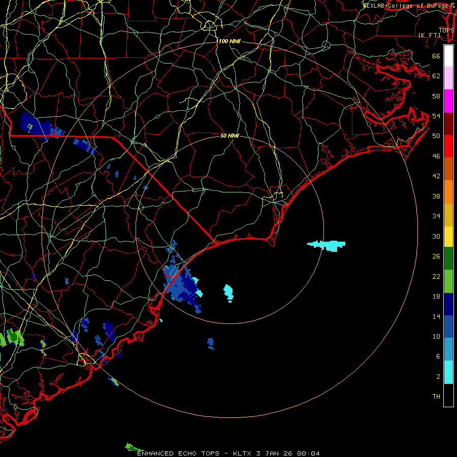Click the legend value "42"

436,176
